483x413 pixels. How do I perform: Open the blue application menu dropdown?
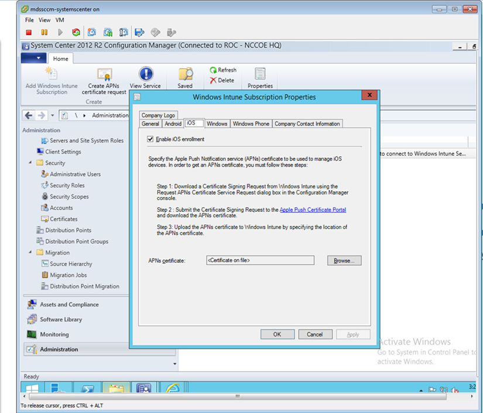34,58
